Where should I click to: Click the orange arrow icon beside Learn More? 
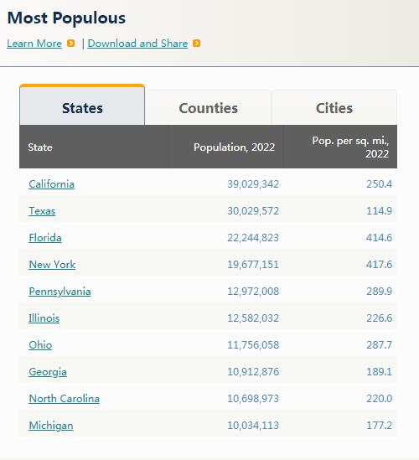pyautogui.click(x=70, y=44)
